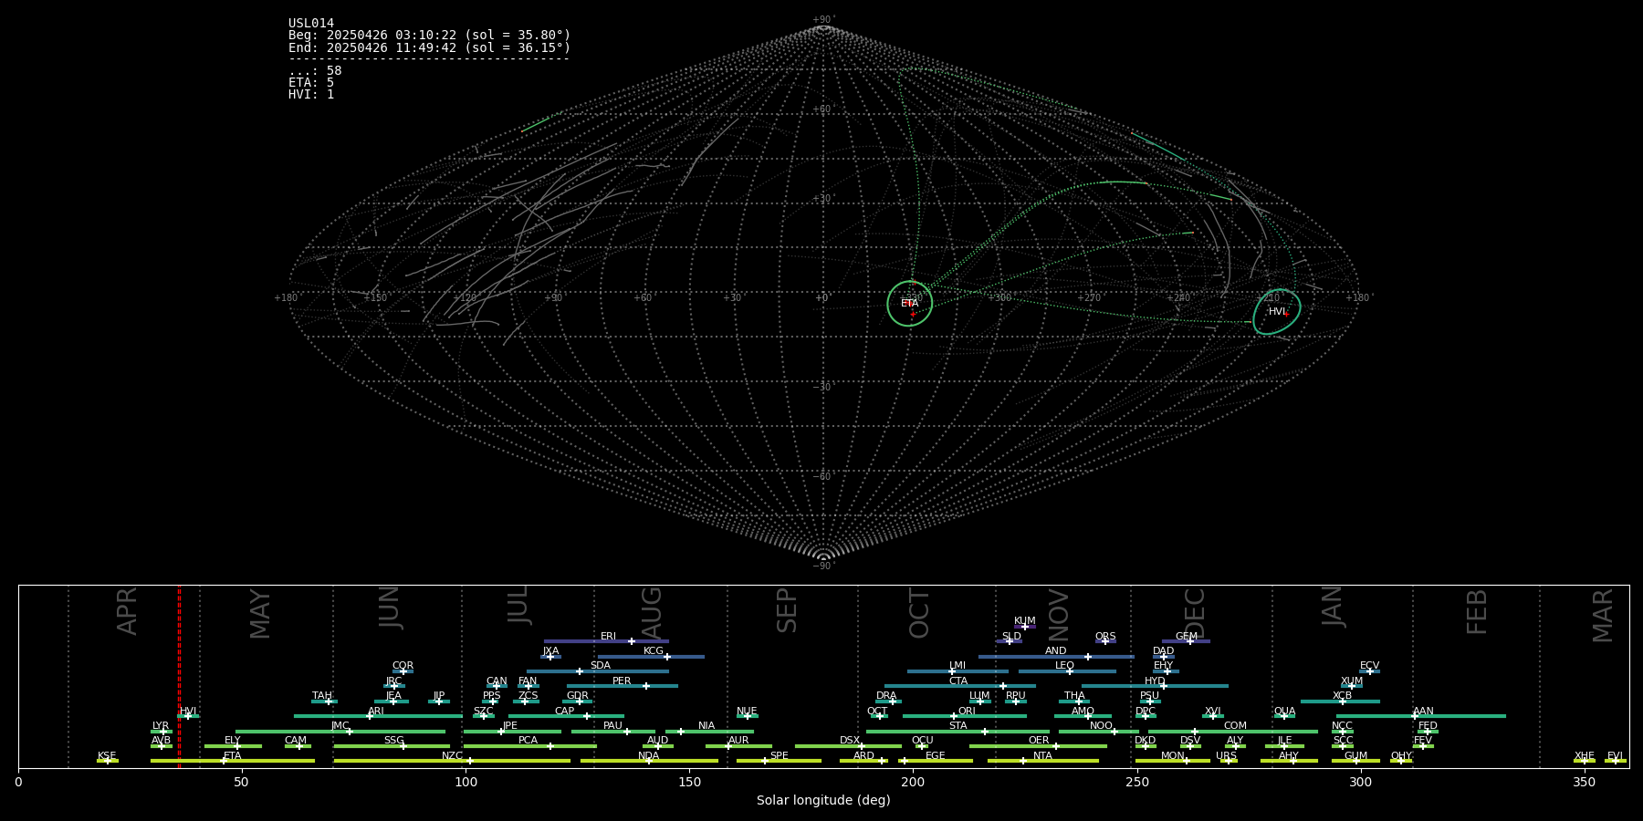This screenshot has height=821, width=1643.
Task: Click the -90 latitude label at map bottom
Action: click(x=823, y=566)
